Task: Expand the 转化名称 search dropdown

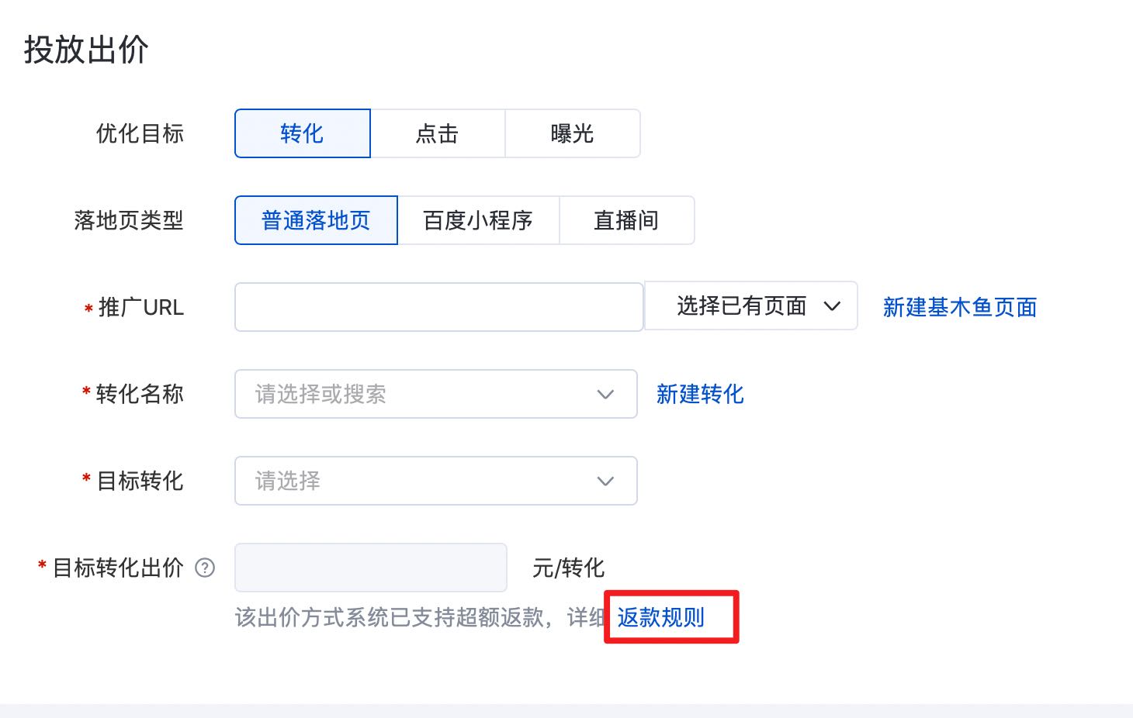Action: [435, 394]
